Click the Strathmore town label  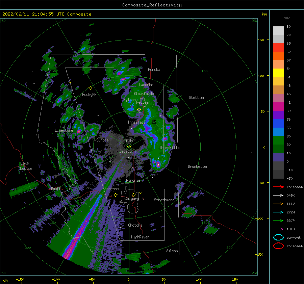coord(164,200)
